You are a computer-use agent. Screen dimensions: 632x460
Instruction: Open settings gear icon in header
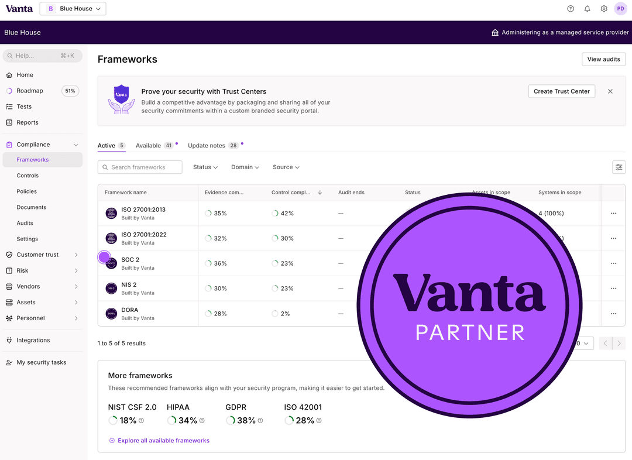(604, 8)
